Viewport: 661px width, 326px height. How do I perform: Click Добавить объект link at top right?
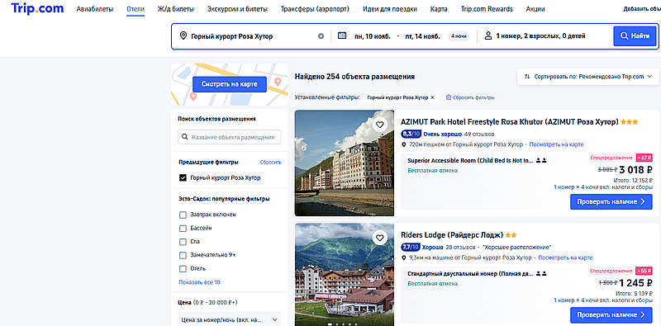(642, 9)
